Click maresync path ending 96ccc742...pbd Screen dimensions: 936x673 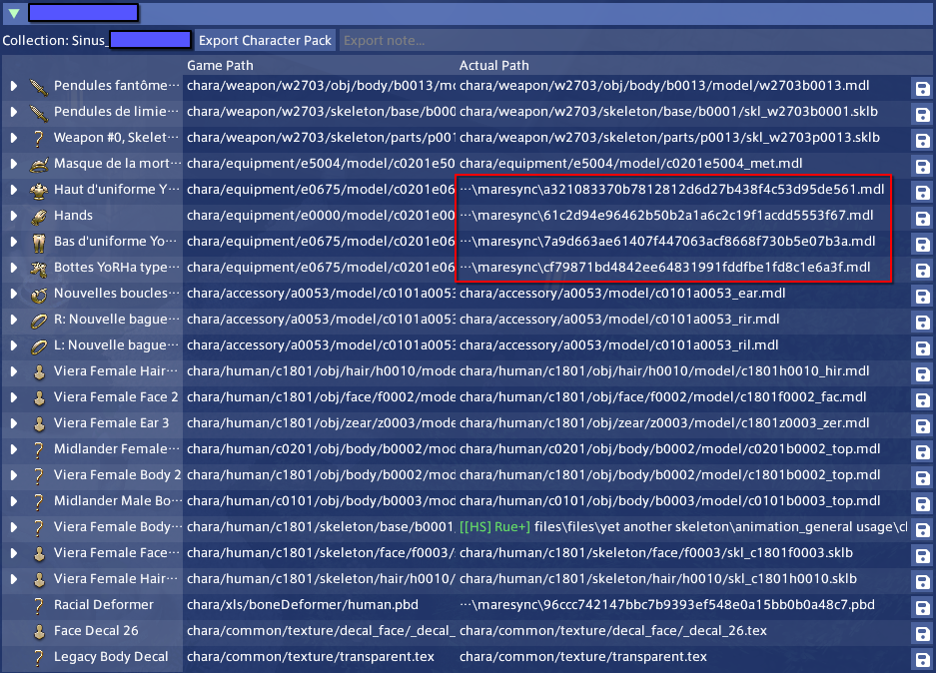pos(667,604)
